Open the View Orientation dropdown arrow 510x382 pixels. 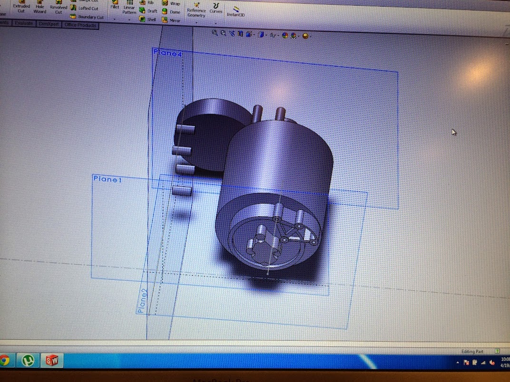[254, 34]
